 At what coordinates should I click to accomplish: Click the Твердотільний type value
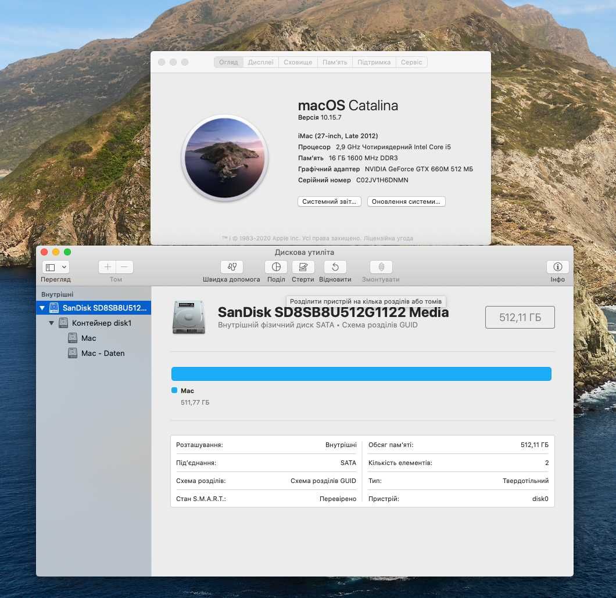tap(526, 481)
